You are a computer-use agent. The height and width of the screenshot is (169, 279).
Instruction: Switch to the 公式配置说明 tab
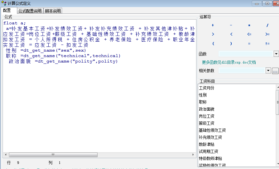click(30, 11)
